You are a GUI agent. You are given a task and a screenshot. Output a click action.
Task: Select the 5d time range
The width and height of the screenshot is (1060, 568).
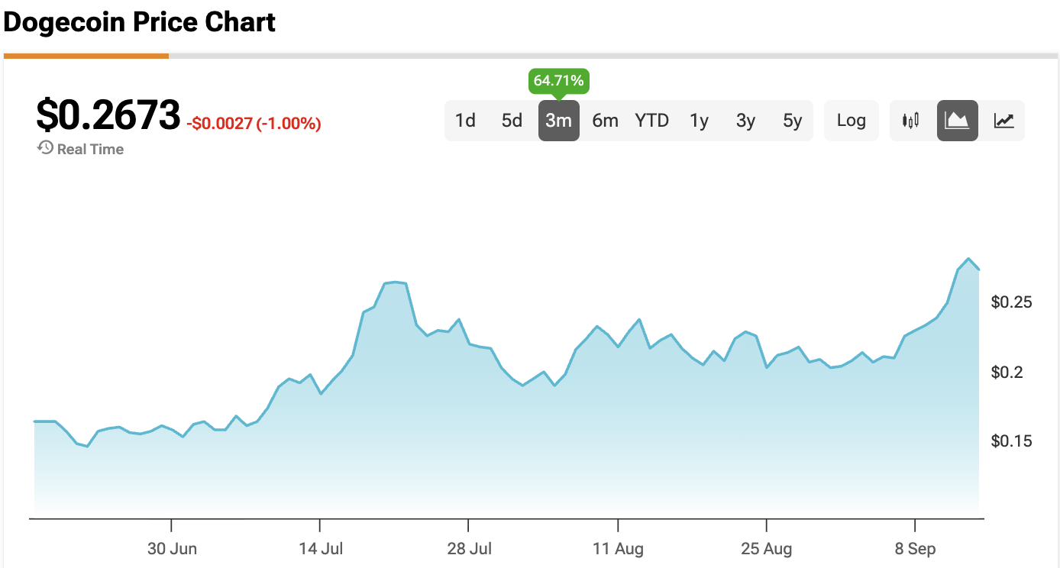coord(512,120)
